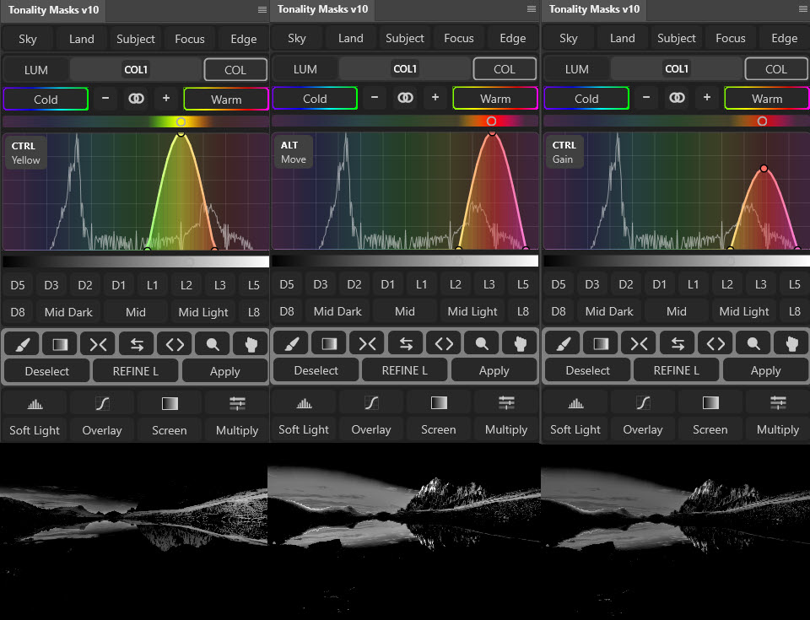Click the gradient square icon above Screen, Move panel
This screenshot has height=620, width=810.
tap(439, 402)
